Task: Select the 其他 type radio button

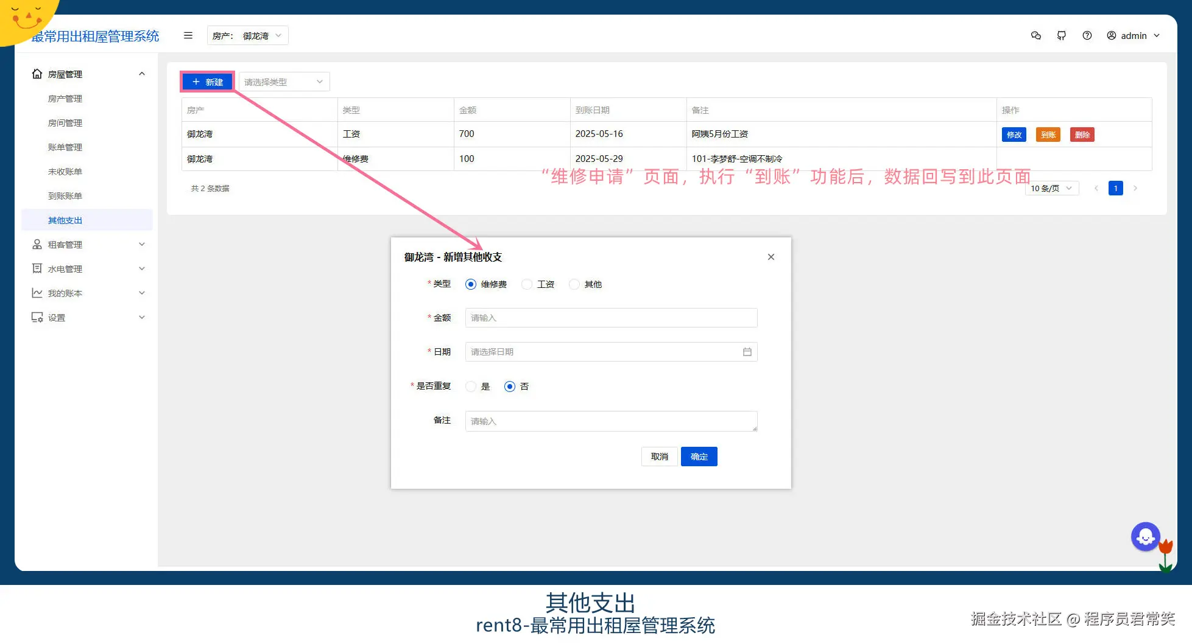Action: [574, 284]
